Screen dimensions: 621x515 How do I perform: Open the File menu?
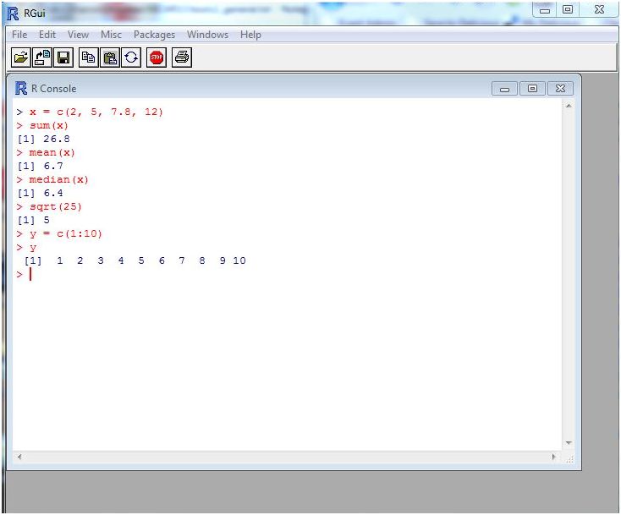[19, 35]
